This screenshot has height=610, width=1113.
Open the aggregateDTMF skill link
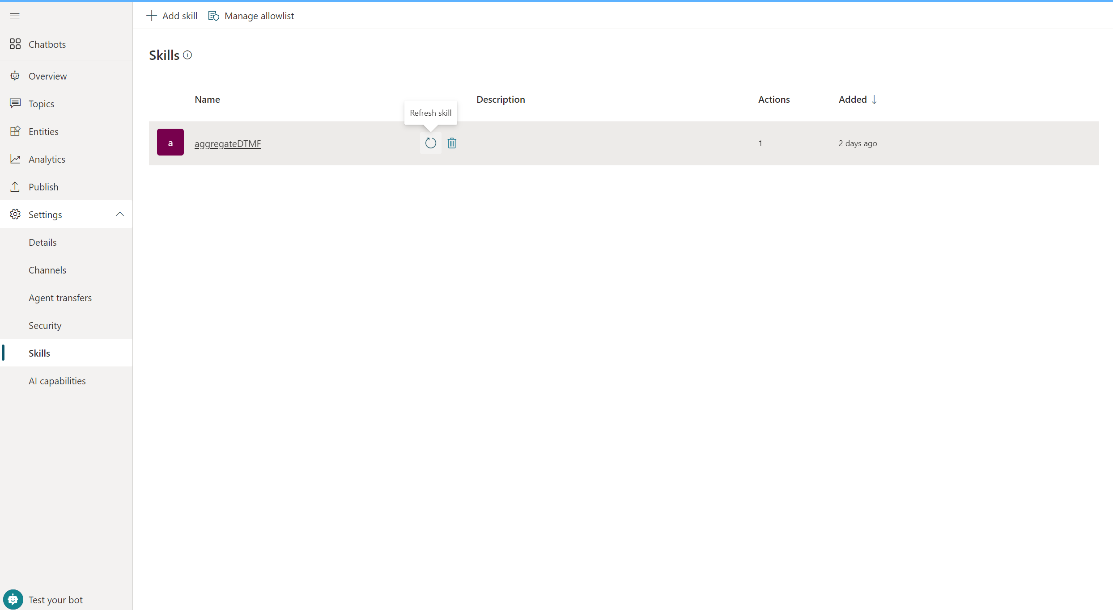click(228, 143)
